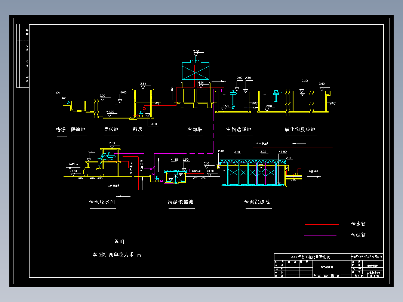Click the 污泥管 legend text

coord(359,235)
